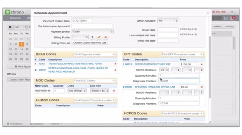
Task: Click the Payment Posted Date field
Action: 82,21
